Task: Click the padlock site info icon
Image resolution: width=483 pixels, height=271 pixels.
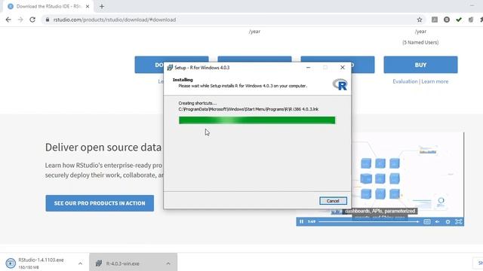Action: [47, 20]
